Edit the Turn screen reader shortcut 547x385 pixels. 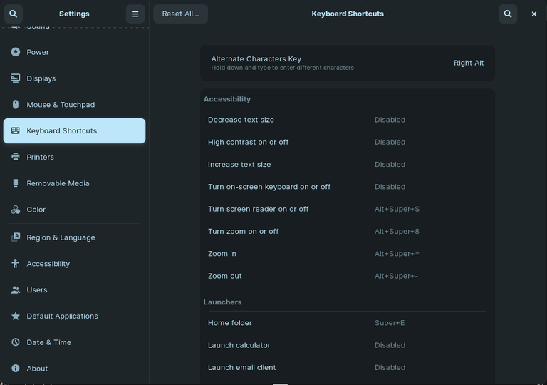[x=347, y=209]
